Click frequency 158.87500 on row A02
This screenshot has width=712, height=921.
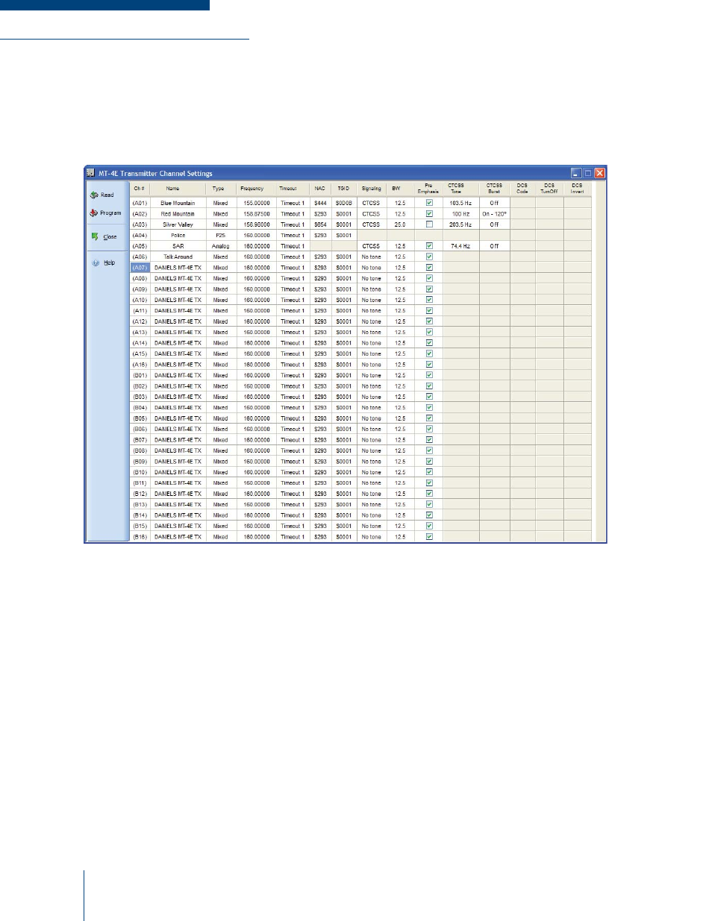pos(257,213)
